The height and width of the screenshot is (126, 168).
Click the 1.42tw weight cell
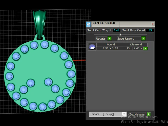pos(138,48)
